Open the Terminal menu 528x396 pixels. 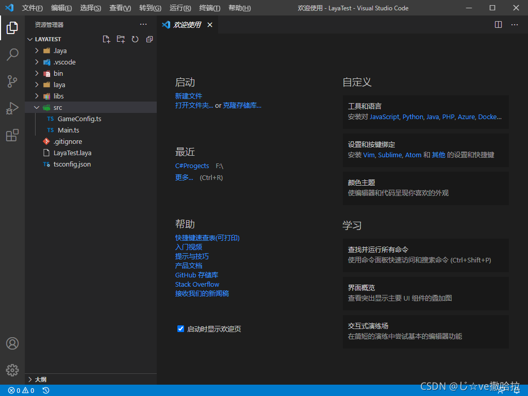tap(210, 8)
